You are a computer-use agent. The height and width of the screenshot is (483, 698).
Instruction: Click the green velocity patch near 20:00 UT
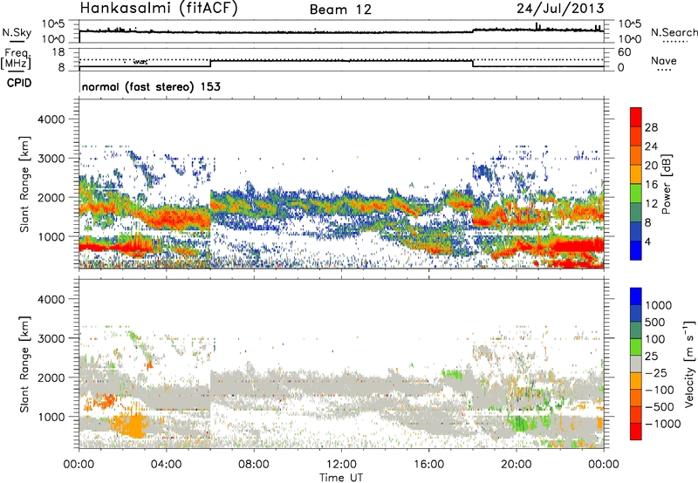(521, 422)
